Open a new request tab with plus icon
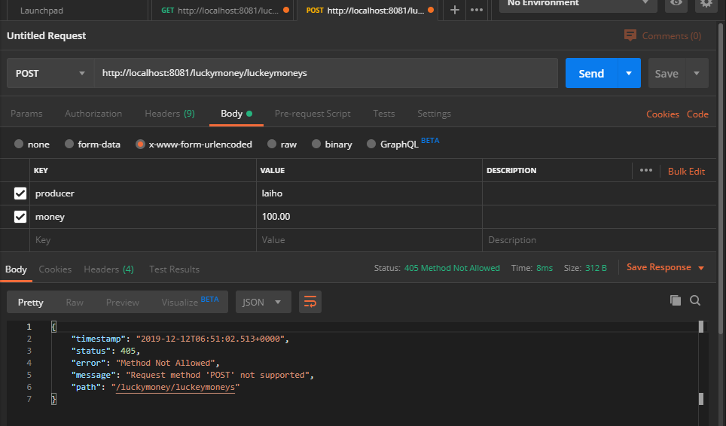Viewport: 726px width, 426px height. (x=455, y=10)
